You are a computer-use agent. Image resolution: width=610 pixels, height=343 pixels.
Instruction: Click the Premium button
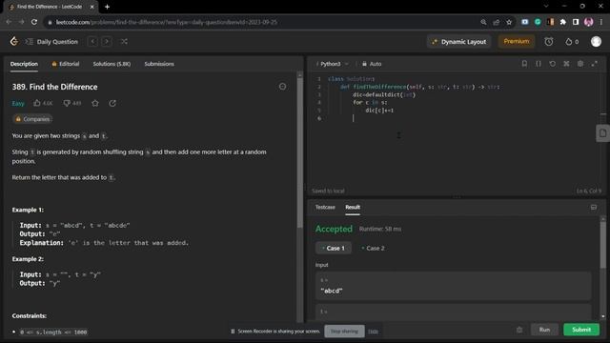[x=517, y=41]
